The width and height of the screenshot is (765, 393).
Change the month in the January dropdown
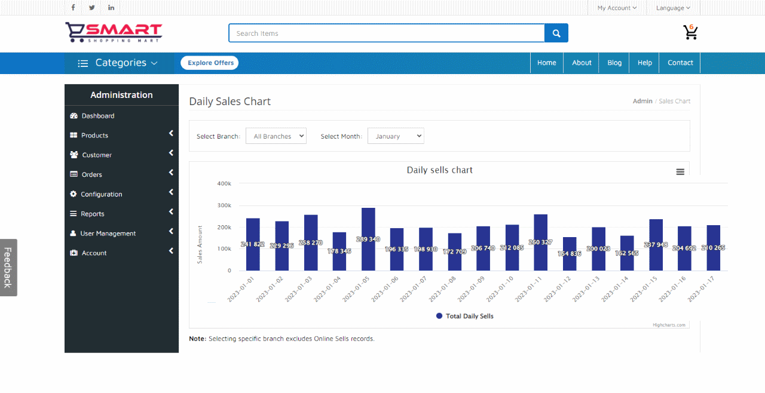pos(396,136)
